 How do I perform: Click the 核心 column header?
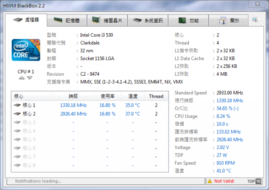[32, 96]
